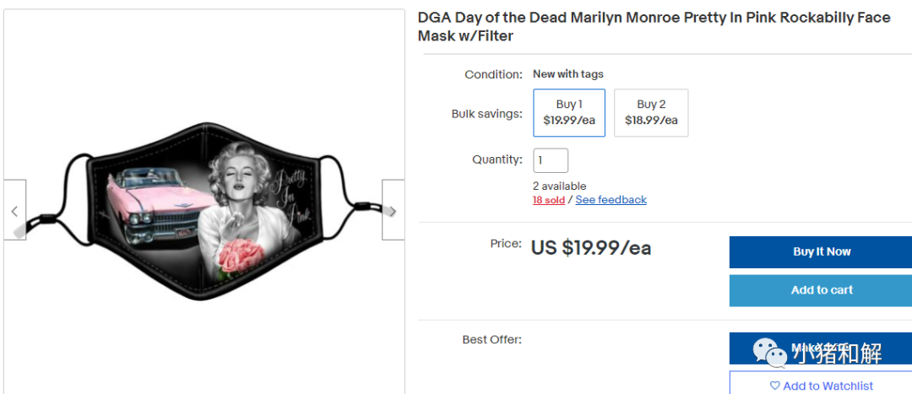Choose the Buy 2 $18.99/ea bulk option
The width and height of the screenshot is (912, 394).
[651, 112]
